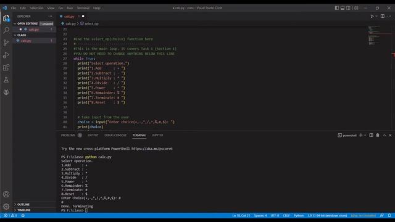
Task: Open notifications bell in status bar
Action: (x=389, y=215)
